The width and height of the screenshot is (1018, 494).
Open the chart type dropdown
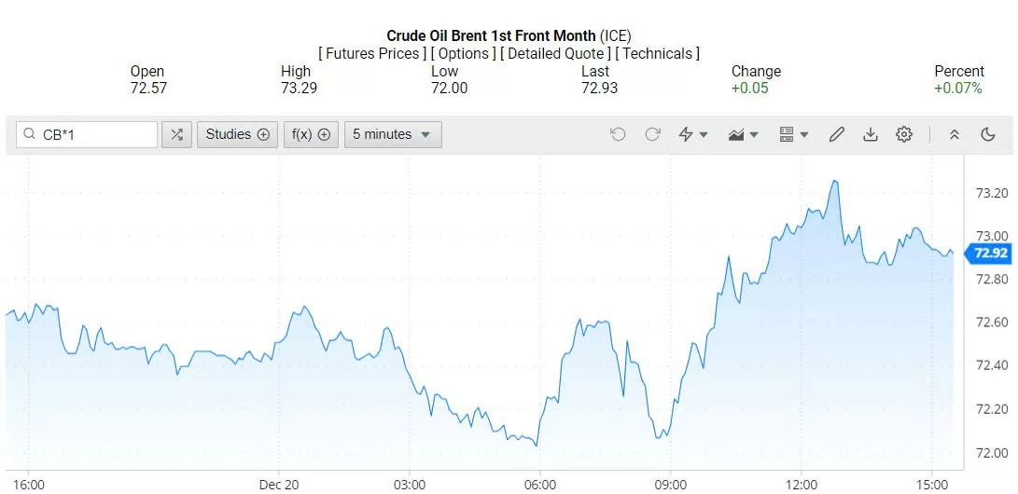pos(743,134)
